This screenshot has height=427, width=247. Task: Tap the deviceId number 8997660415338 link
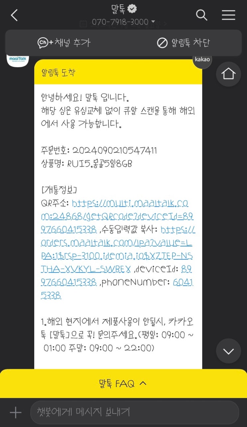point(117,278)
